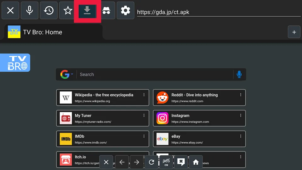Click the TV Bro logo badge
The height and width of the screenshot is (170, 302).
pos(15,63)
